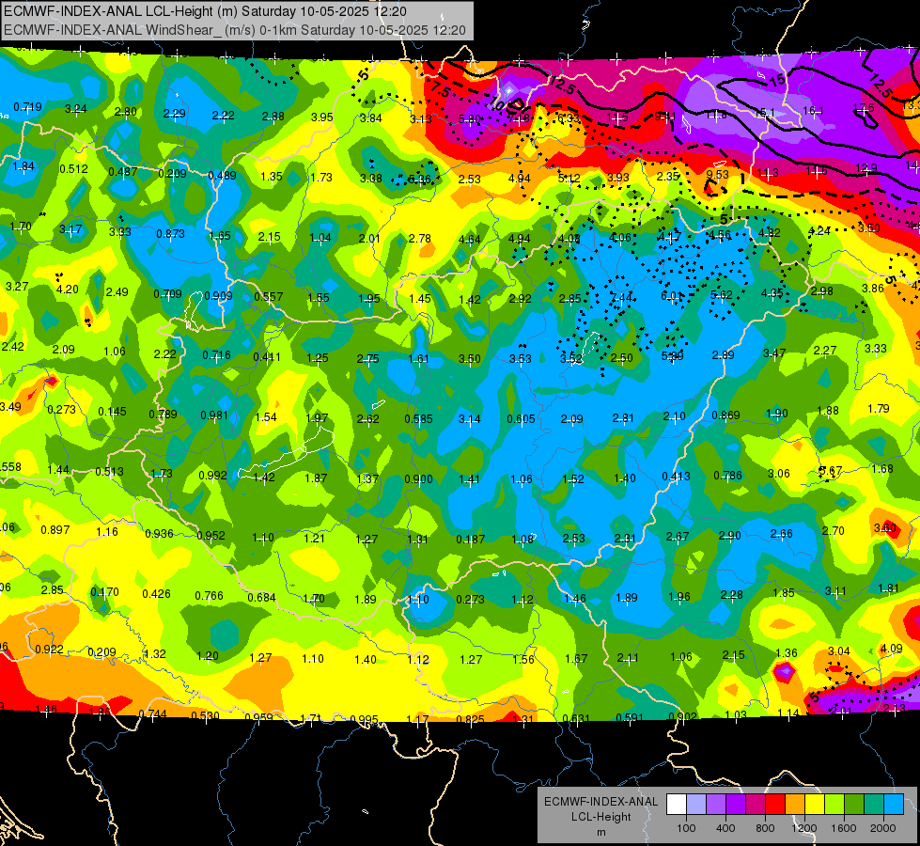Click the shear value 0.187
Screen dimensions: 920x846
click(471, 539)
